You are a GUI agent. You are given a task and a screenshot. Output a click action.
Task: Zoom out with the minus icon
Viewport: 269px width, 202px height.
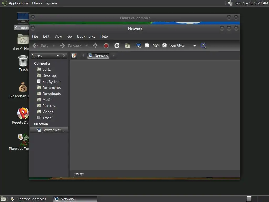click(147, 46)
